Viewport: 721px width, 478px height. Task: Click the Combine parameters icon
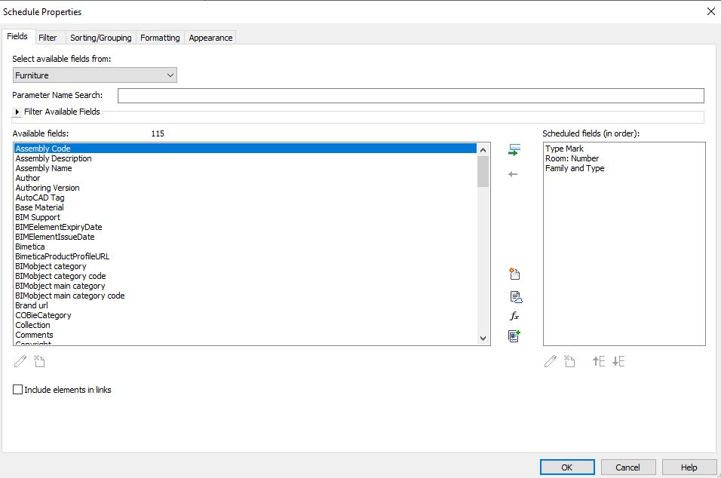[514, 336]
